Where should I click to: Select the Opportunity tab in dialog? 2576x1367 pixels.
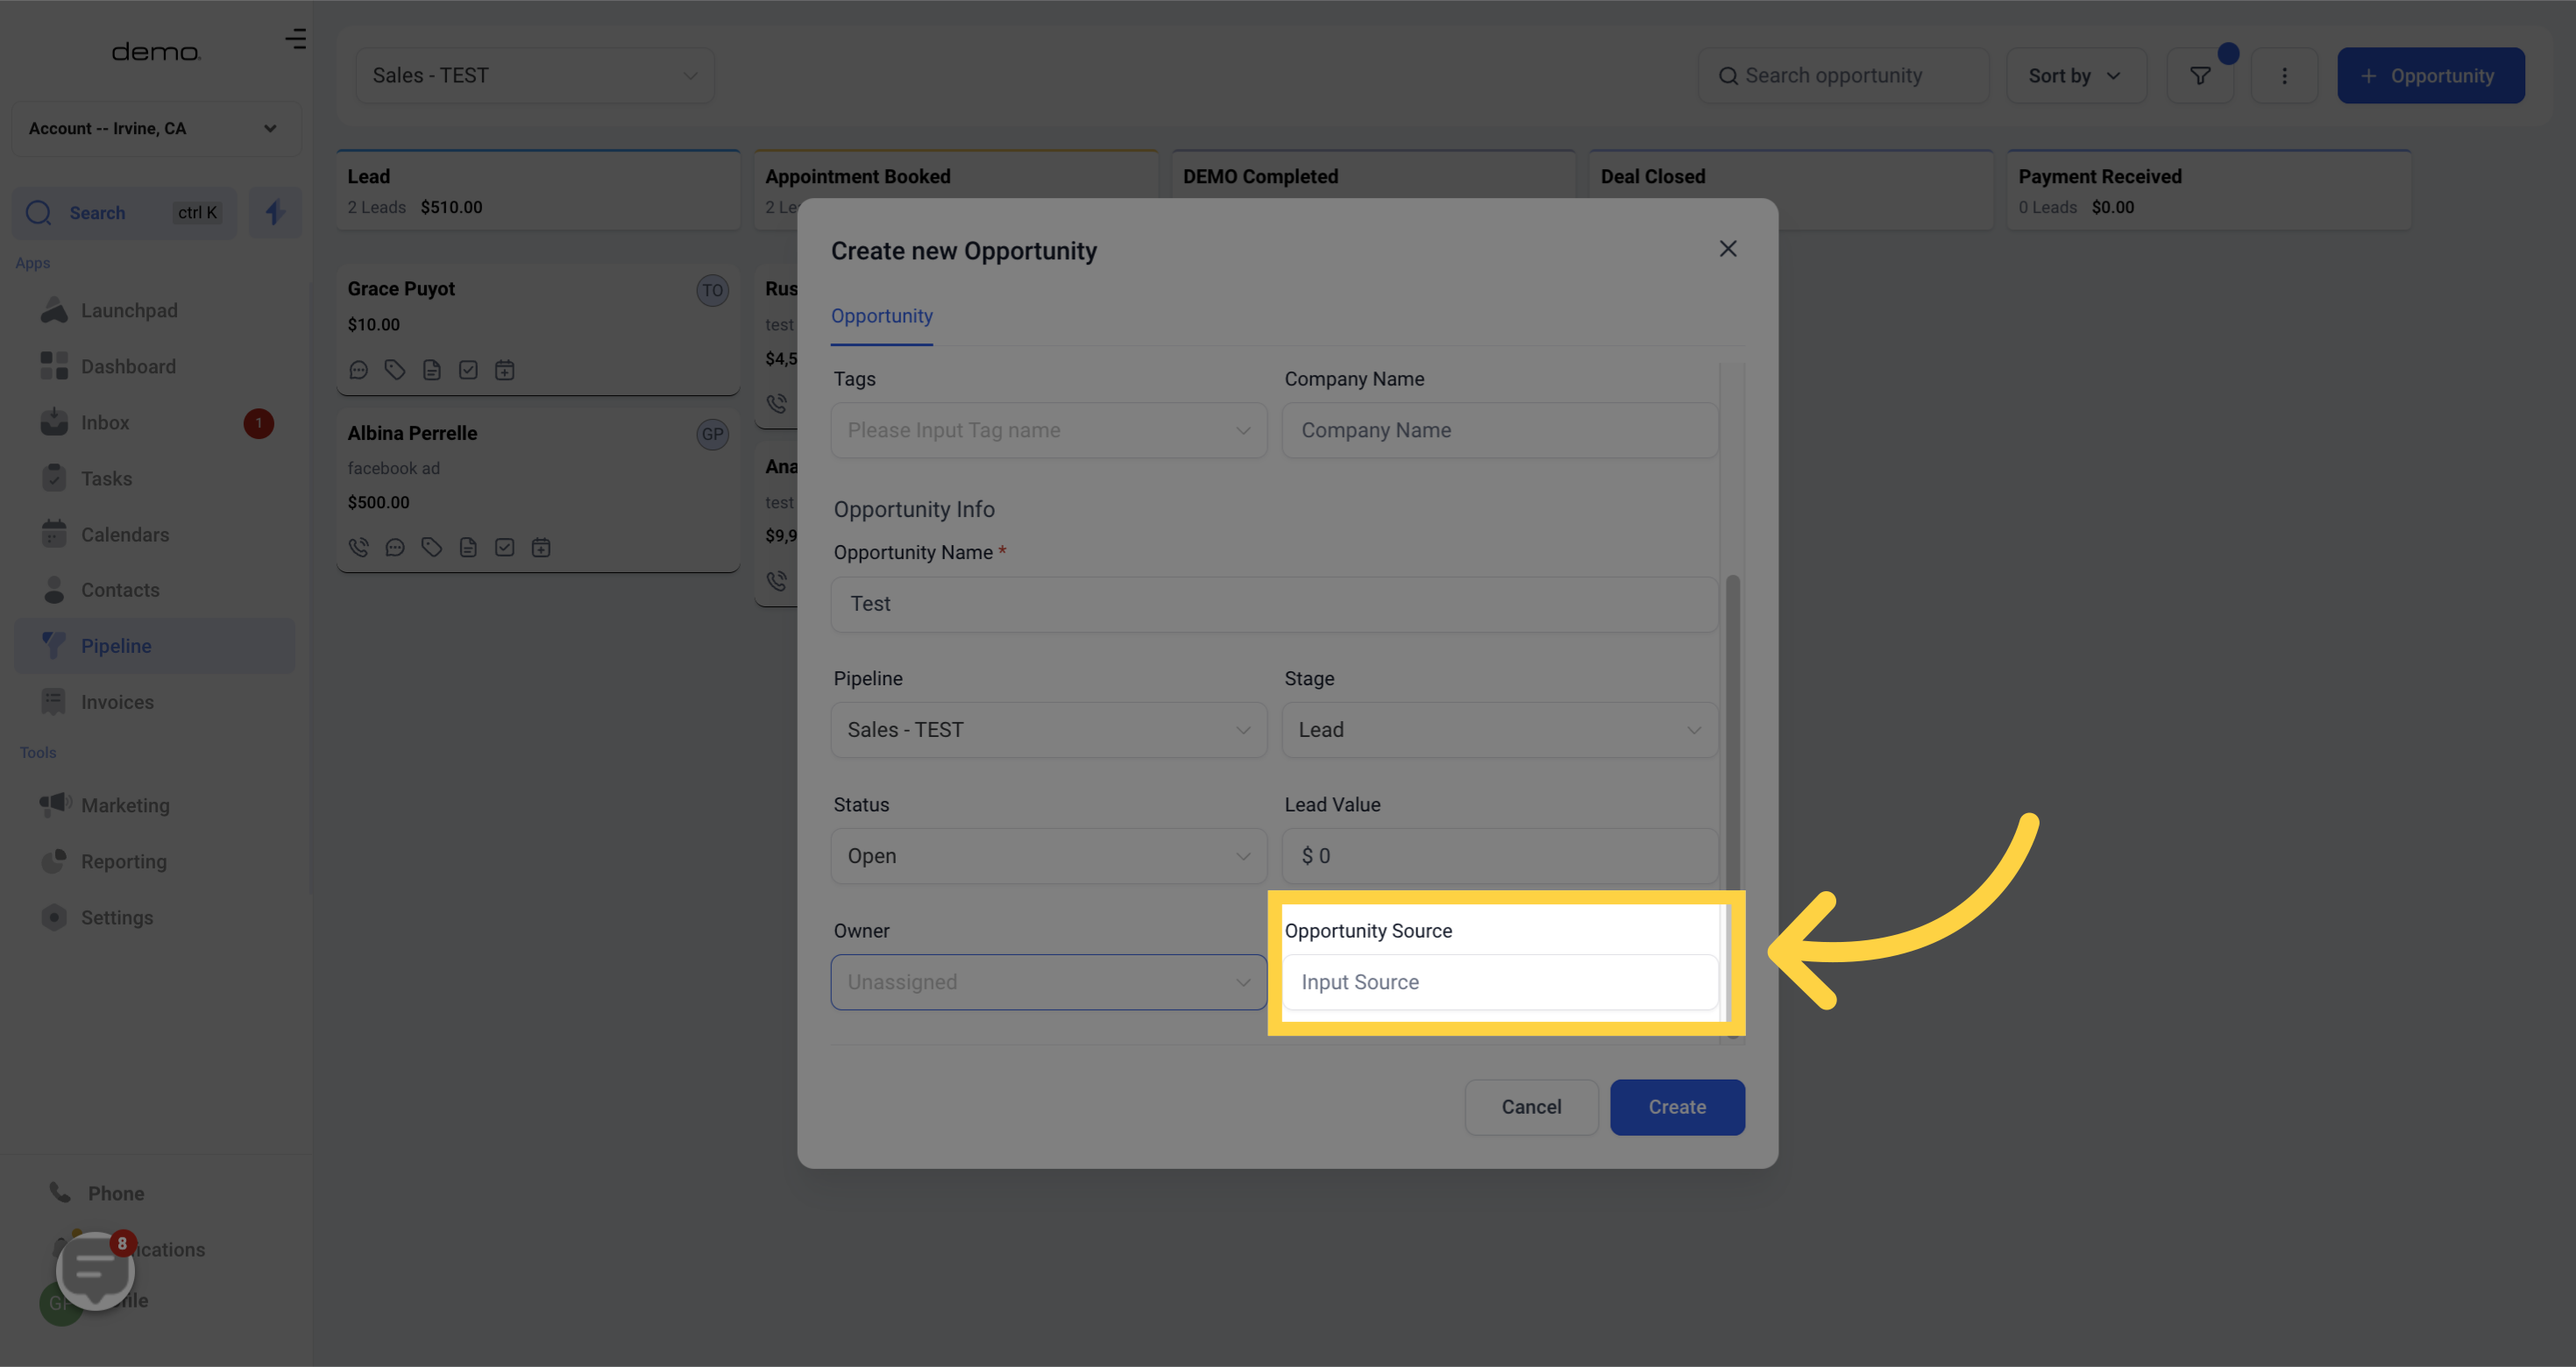click(x=881, y=316)
